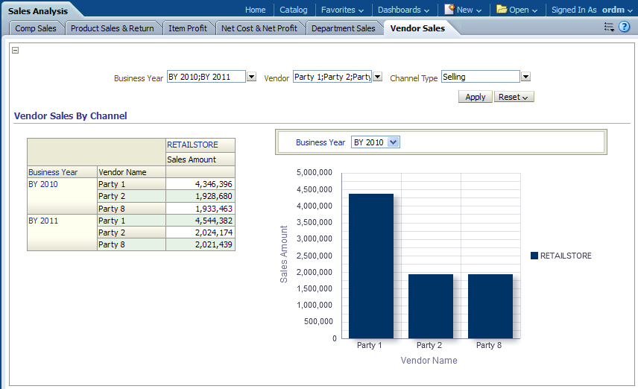
Task: Click the Open folder icon
Action: pyautogui.click(x=502, y=10)
